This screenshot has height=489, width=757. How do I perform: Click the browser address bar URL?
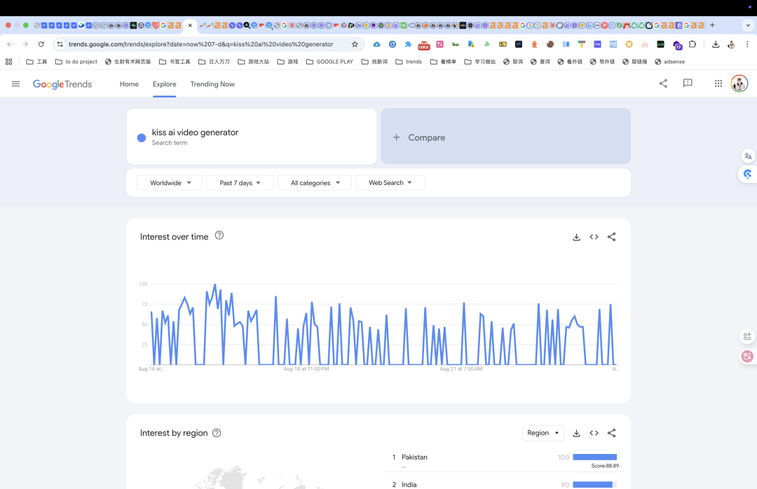click(201, 44)
